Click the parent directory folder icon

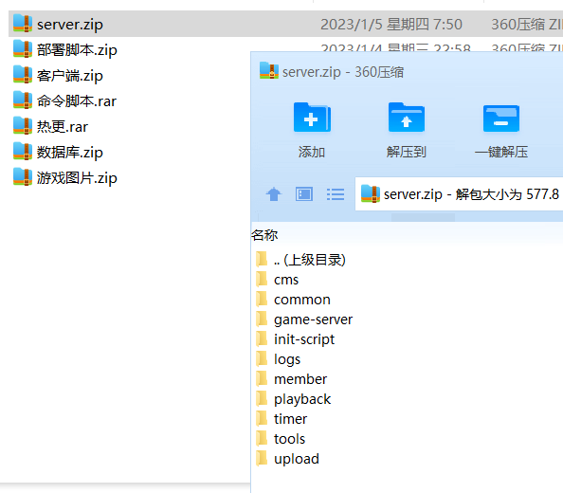(262, 259)
